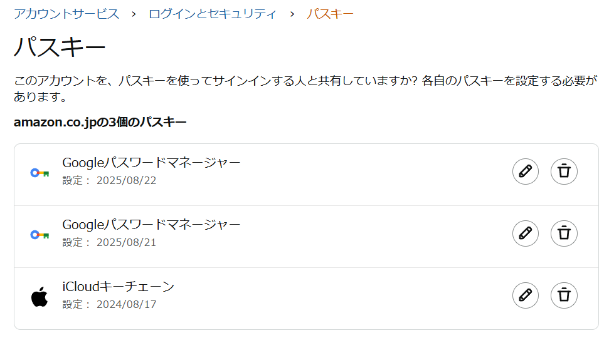Click the Google key icon for the 2025/08/22 passkey
The image size is (609, 343).
40,173
